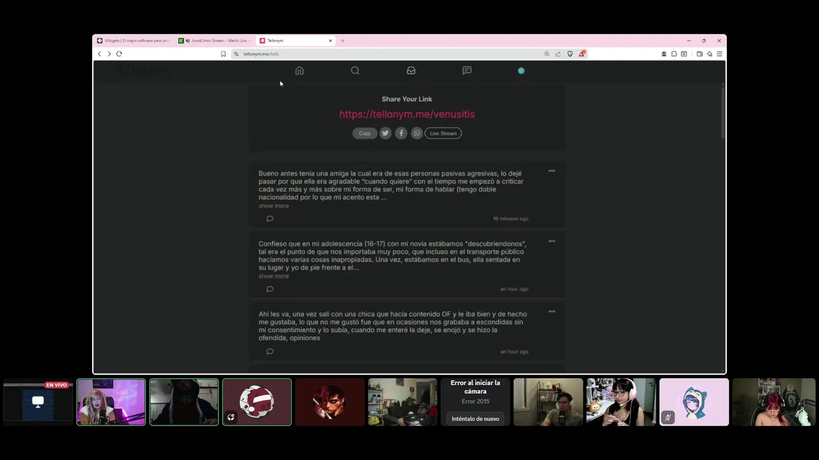
Task: Reply to the 'Ahí les va' tell
Action: 269,351
